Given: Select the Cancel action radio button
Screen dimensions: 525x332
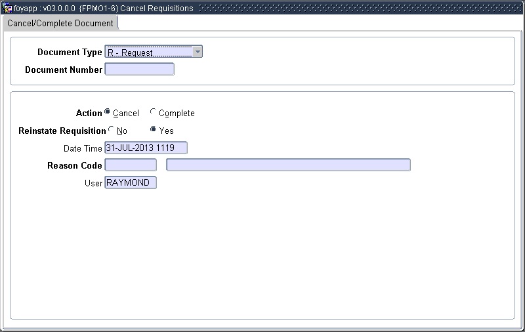Looking at the screenshot, I should tap(107, 112).
